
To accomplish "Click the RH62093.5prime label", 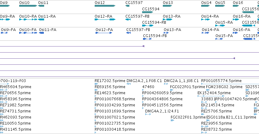I will click(16, 117).
